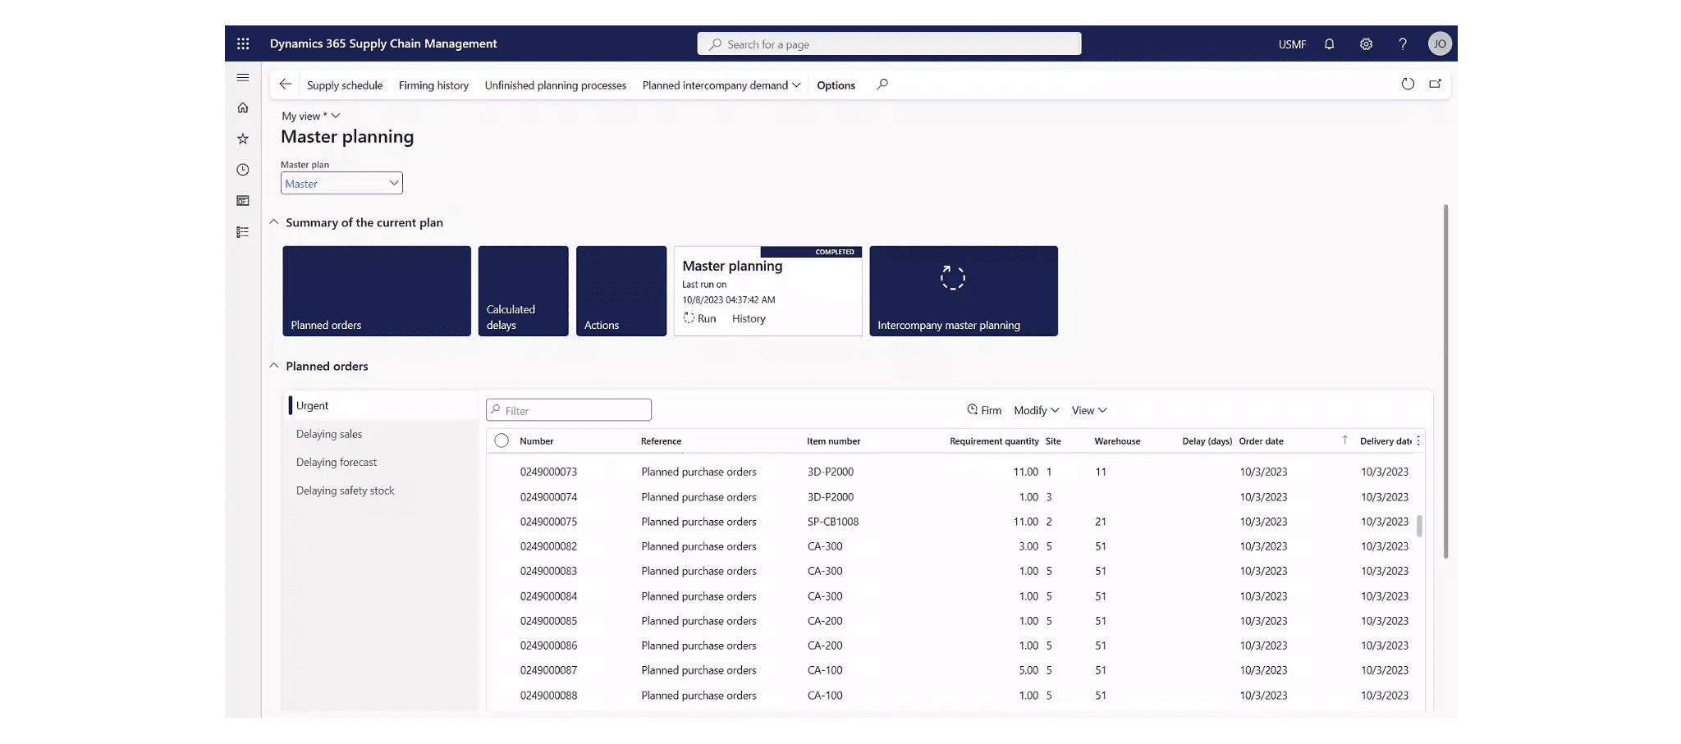Select order number 0249000082
Screen dimensions: 1681x744
(548, 546)
